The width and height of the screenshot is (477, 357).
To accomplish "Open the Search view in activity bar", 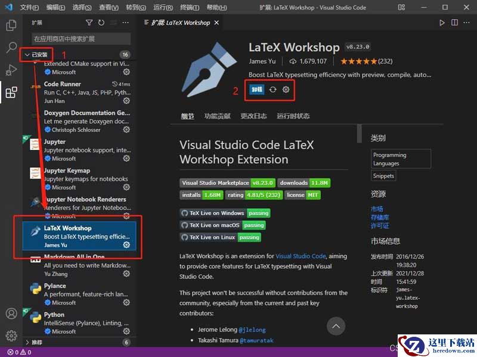I will [x=11, y=48].
